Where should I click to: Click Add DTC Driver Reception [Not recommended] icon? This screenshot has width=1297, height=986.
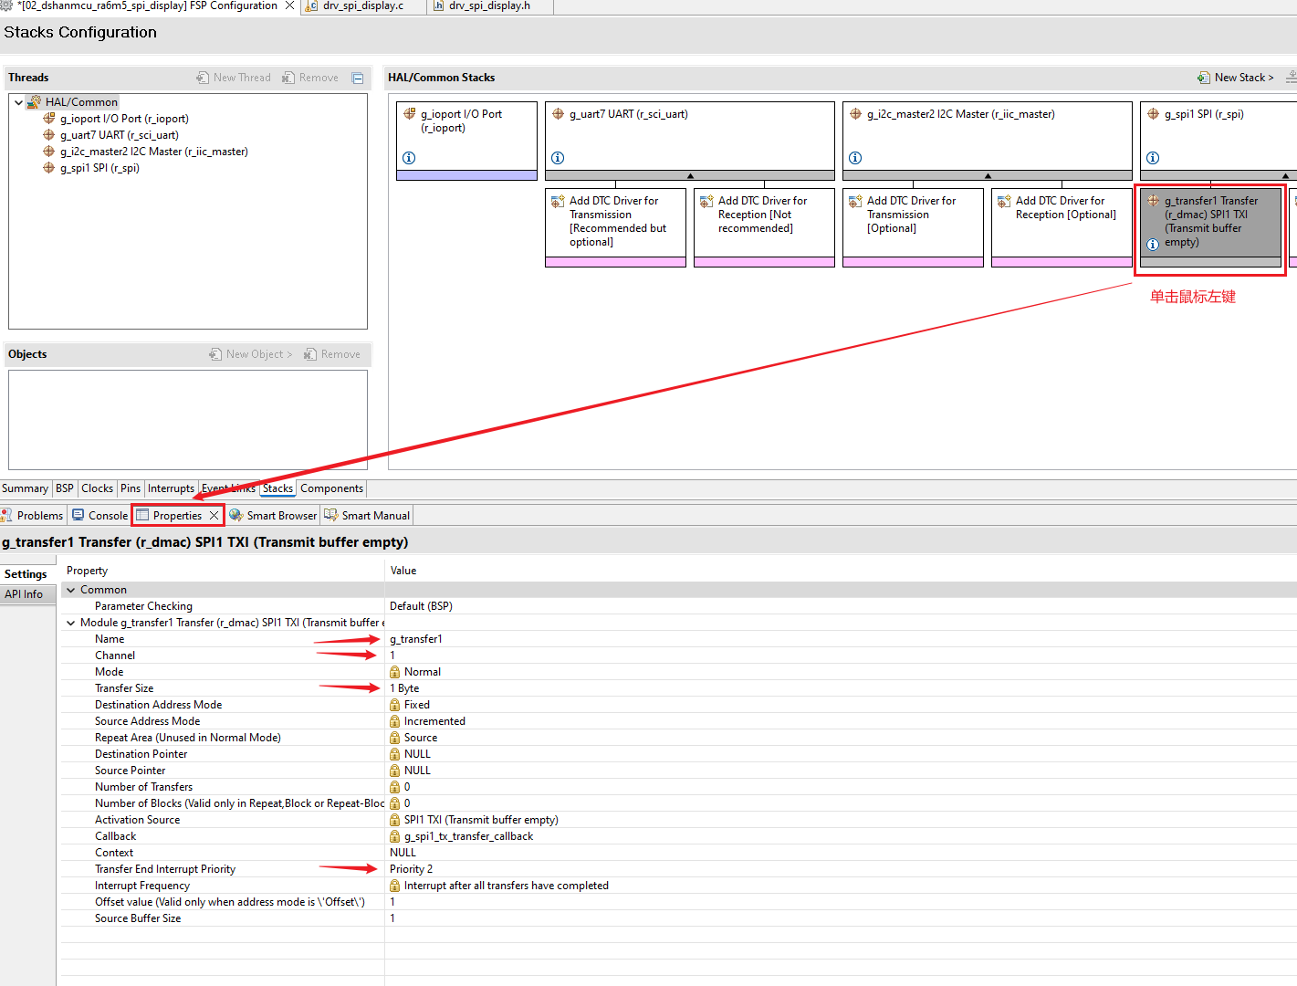[x=706, y=201]
